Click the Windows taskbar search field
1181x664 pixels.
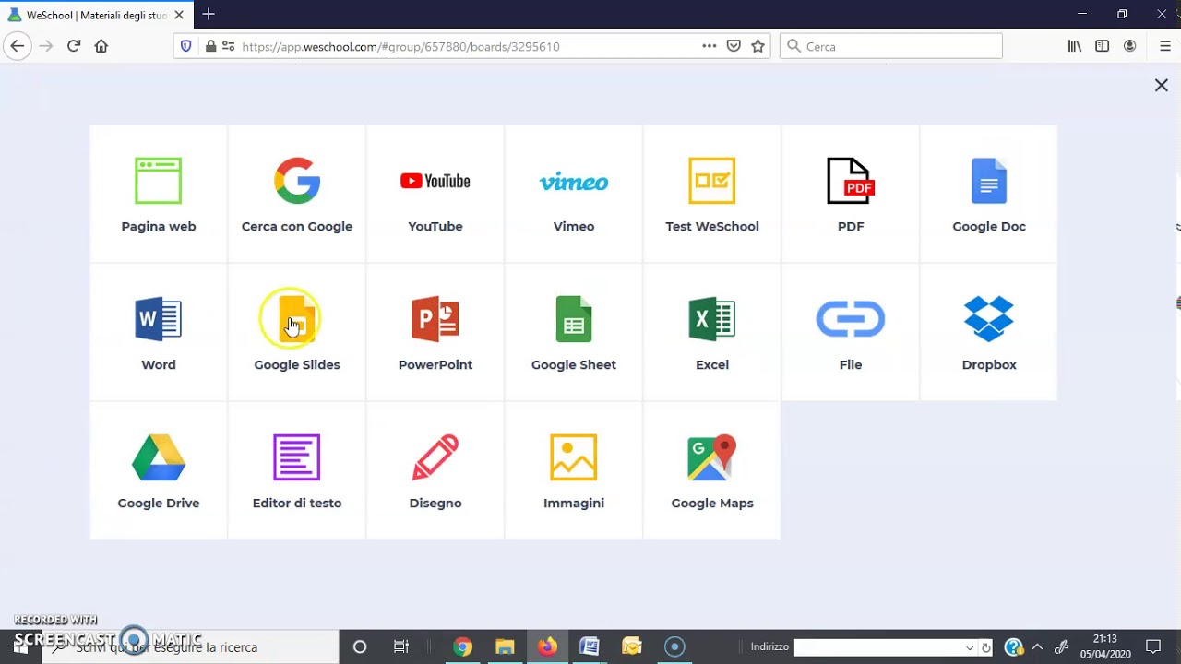190,646
